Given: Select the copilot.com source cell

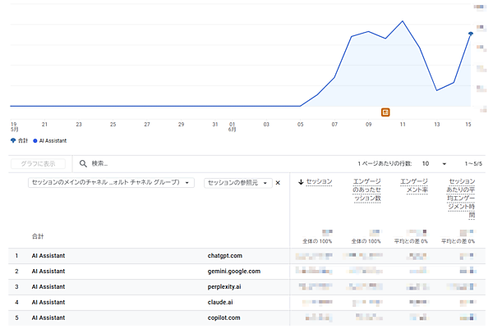Looking at the screenshot, I should (223, 318).
